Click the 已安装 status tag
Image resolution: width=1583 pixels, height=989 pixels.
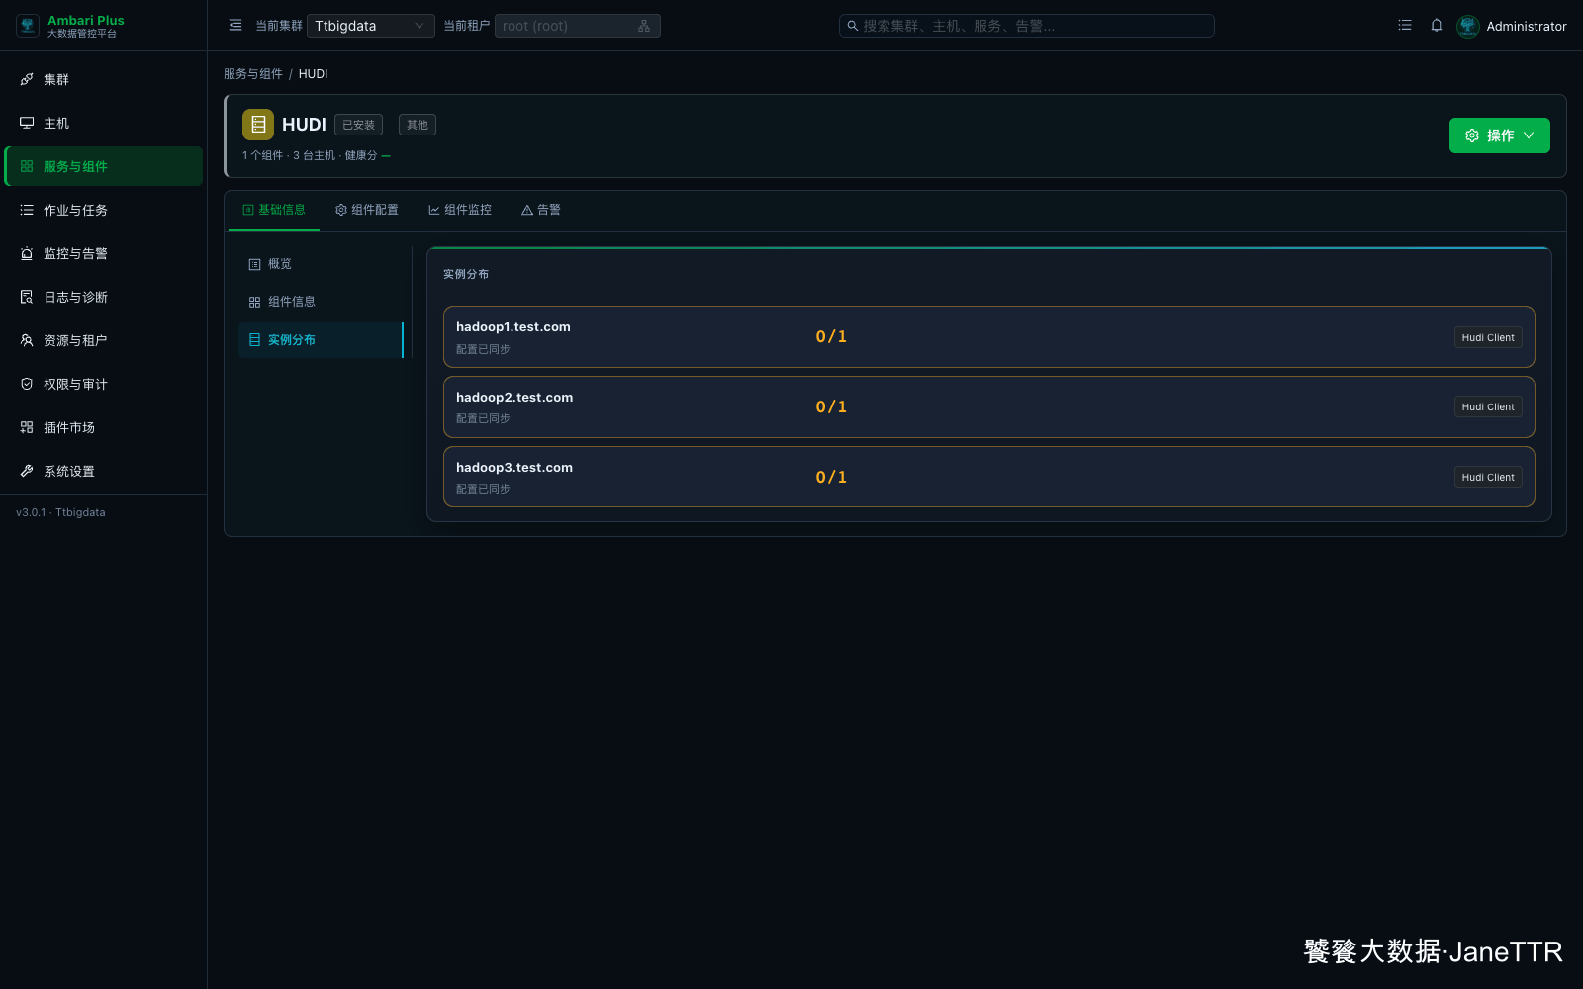[358, 125]
